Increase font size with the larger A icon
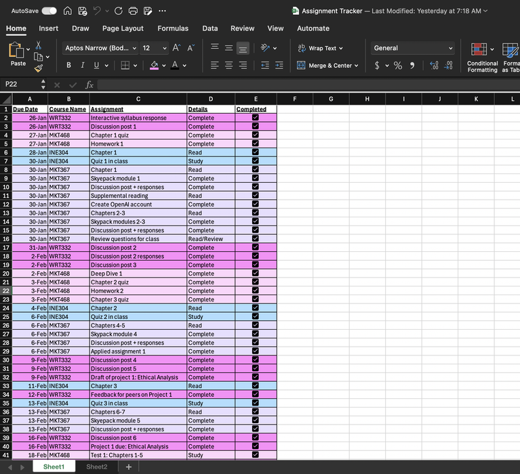This screenshot has height=474, width=520. coord(176,48)
